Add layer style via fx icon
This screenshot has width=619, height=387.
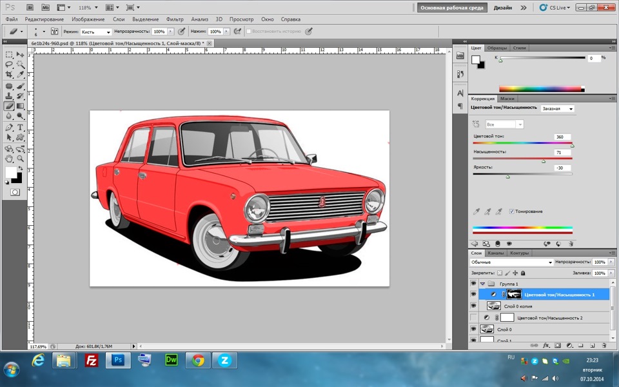[x=546, y=345]
